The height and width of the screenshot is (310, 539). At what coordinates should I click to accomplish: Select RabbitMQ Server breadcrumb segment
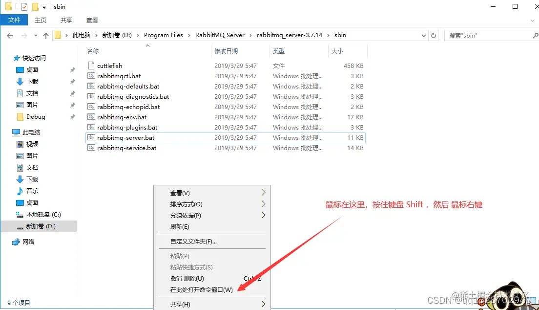[220, 35]
